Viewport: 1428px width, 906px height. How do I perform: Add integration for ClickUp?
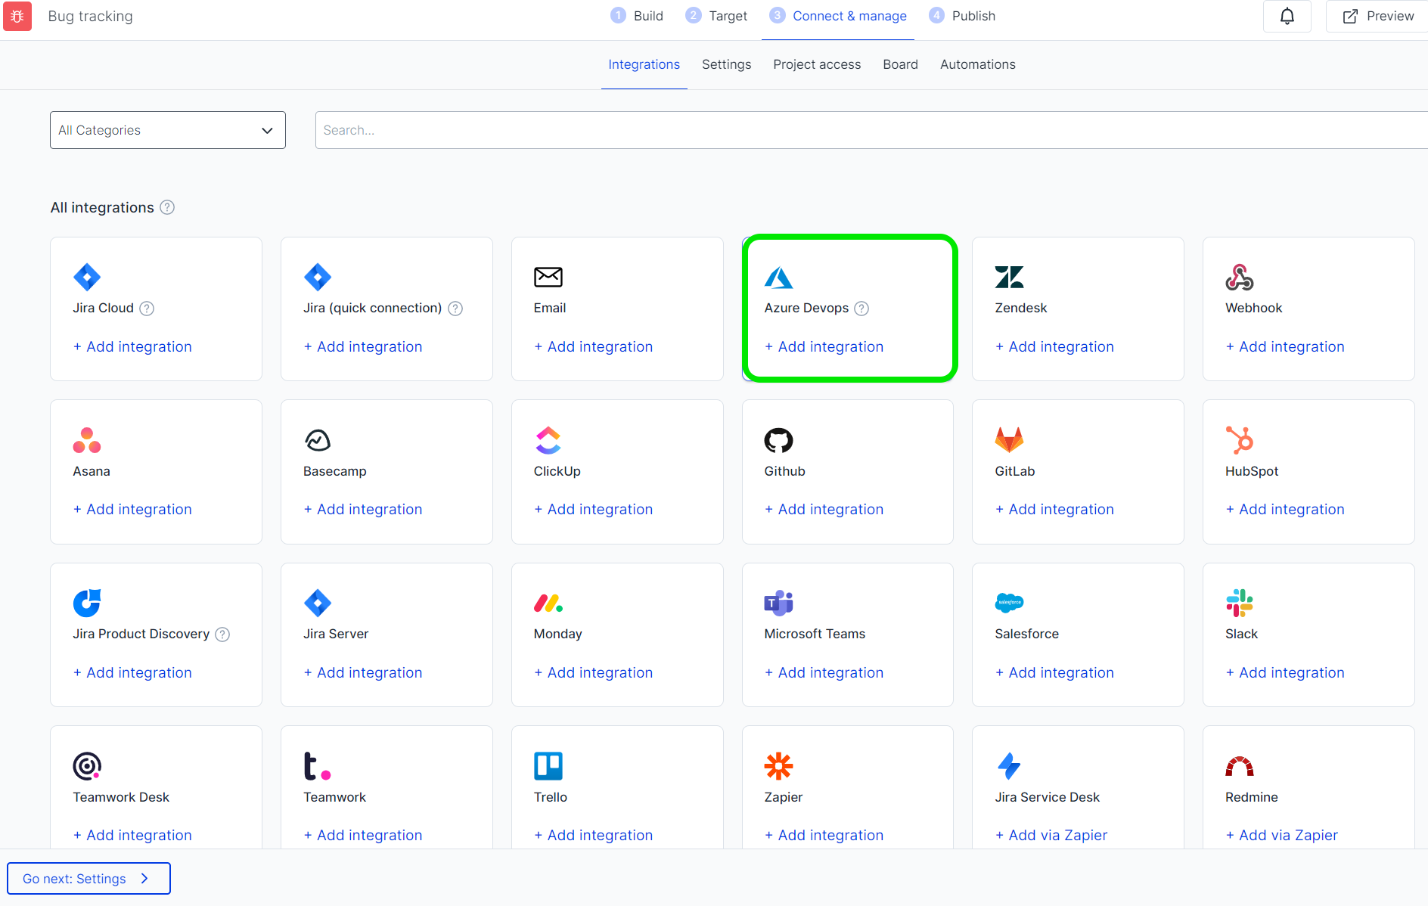point(593,509)
